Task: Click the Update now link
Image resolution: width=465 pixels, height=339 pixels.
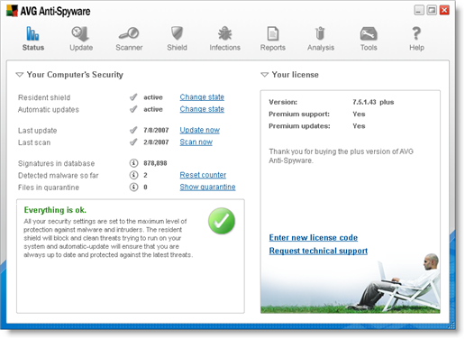Action: pyautogui.click(x=200, y=130)
